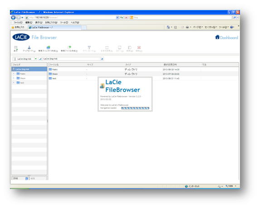Click the red delete toolbar icon
This screenshot has height=208, width=259.
point(139,48)
